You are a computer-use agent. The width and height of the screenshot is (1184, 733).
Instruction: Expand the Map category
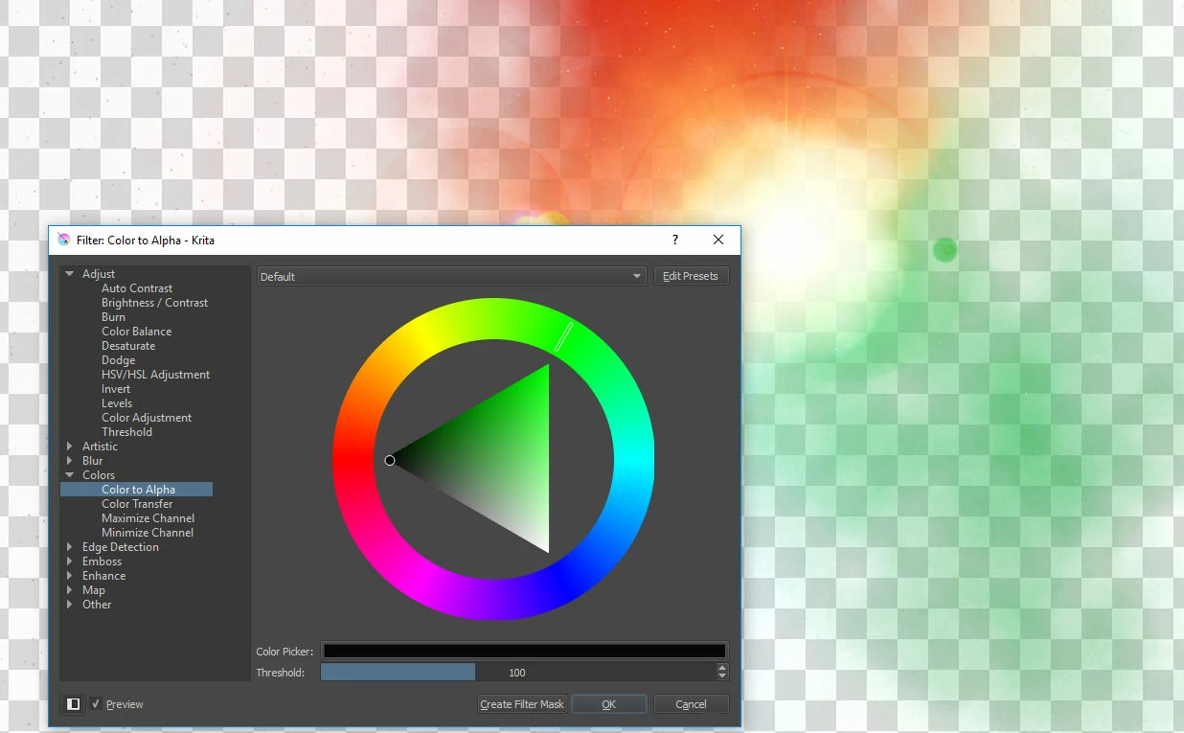pos(69,590)
